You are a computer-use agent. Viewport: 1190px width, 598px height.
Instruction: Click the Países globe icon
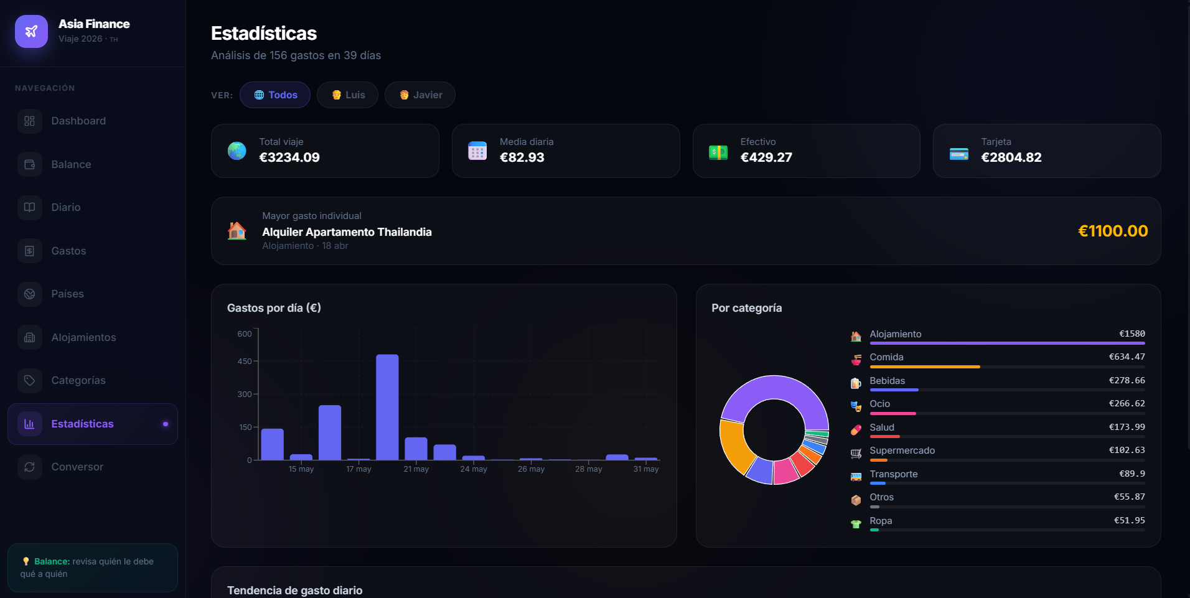pyautogui.click(x=29, y=294)
